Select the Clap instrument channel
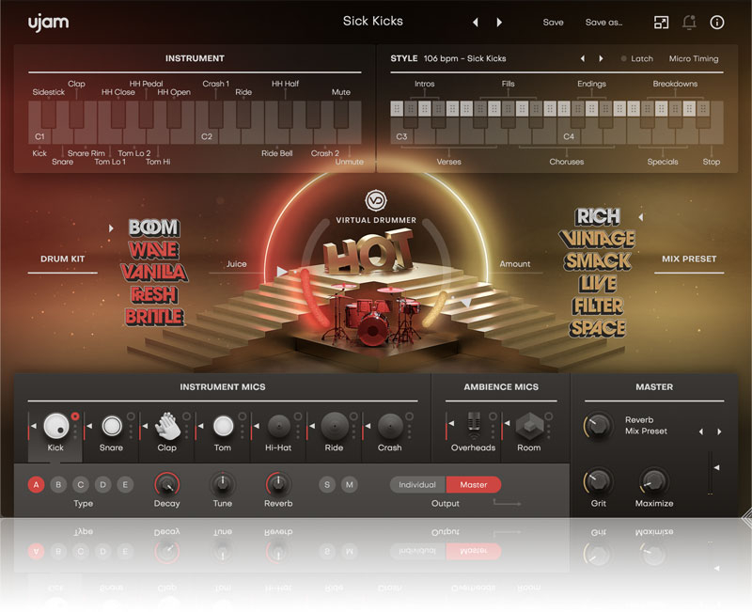Image resolution: width=752 pixels, height=612 pixels. click(x=166, y=426)
